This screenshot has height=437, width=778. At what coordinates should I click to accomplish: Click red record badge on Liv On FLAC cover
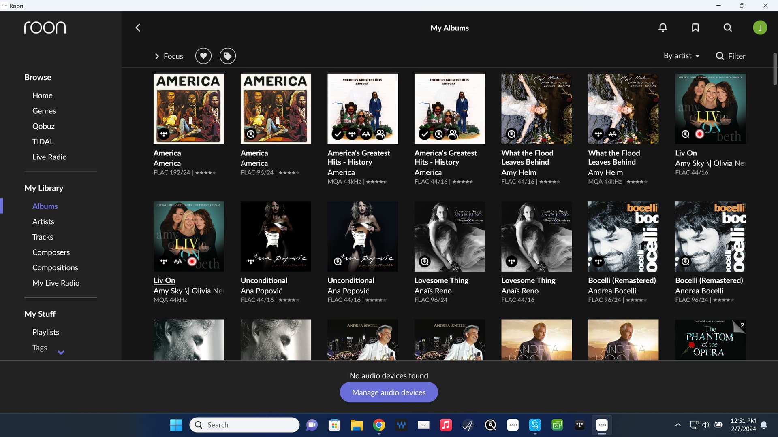click(699, 134)
